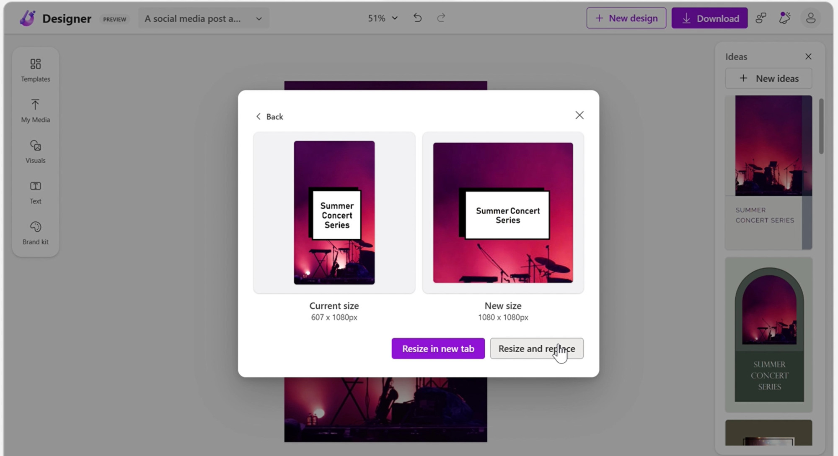Click the undo arrow icon
Screen dimensions: 838x456
click(x=417, y=18)
